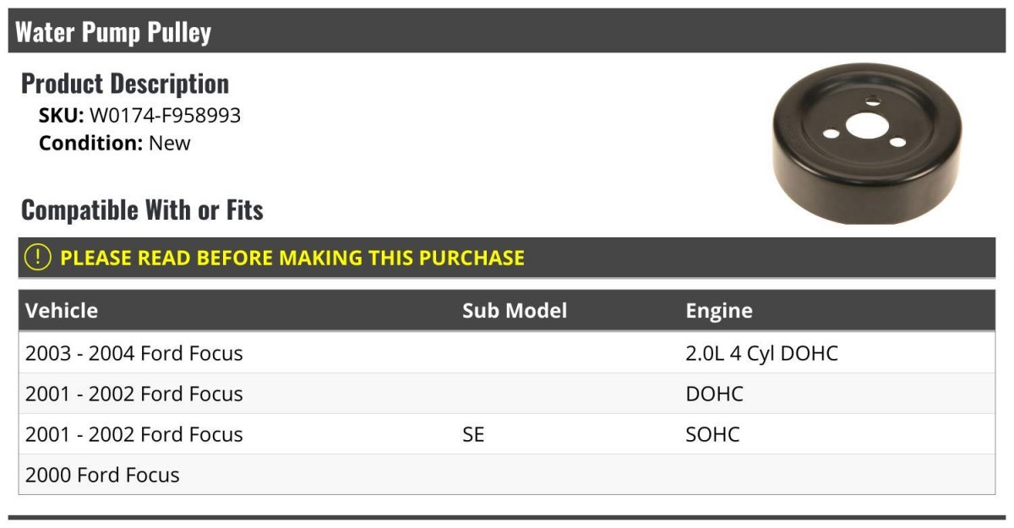Select the Vehicle column header
Viewport: 1014px width, 528px height.
62,310
